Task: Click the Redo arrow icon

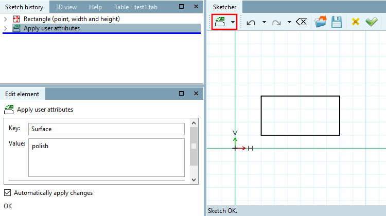Action: point(276,23)
